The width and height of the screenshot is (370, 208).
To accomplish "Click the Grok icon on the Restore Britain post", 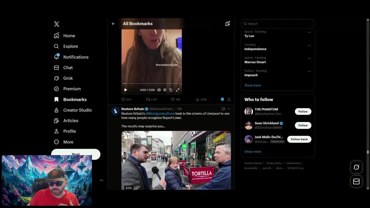I will [223, 109].
